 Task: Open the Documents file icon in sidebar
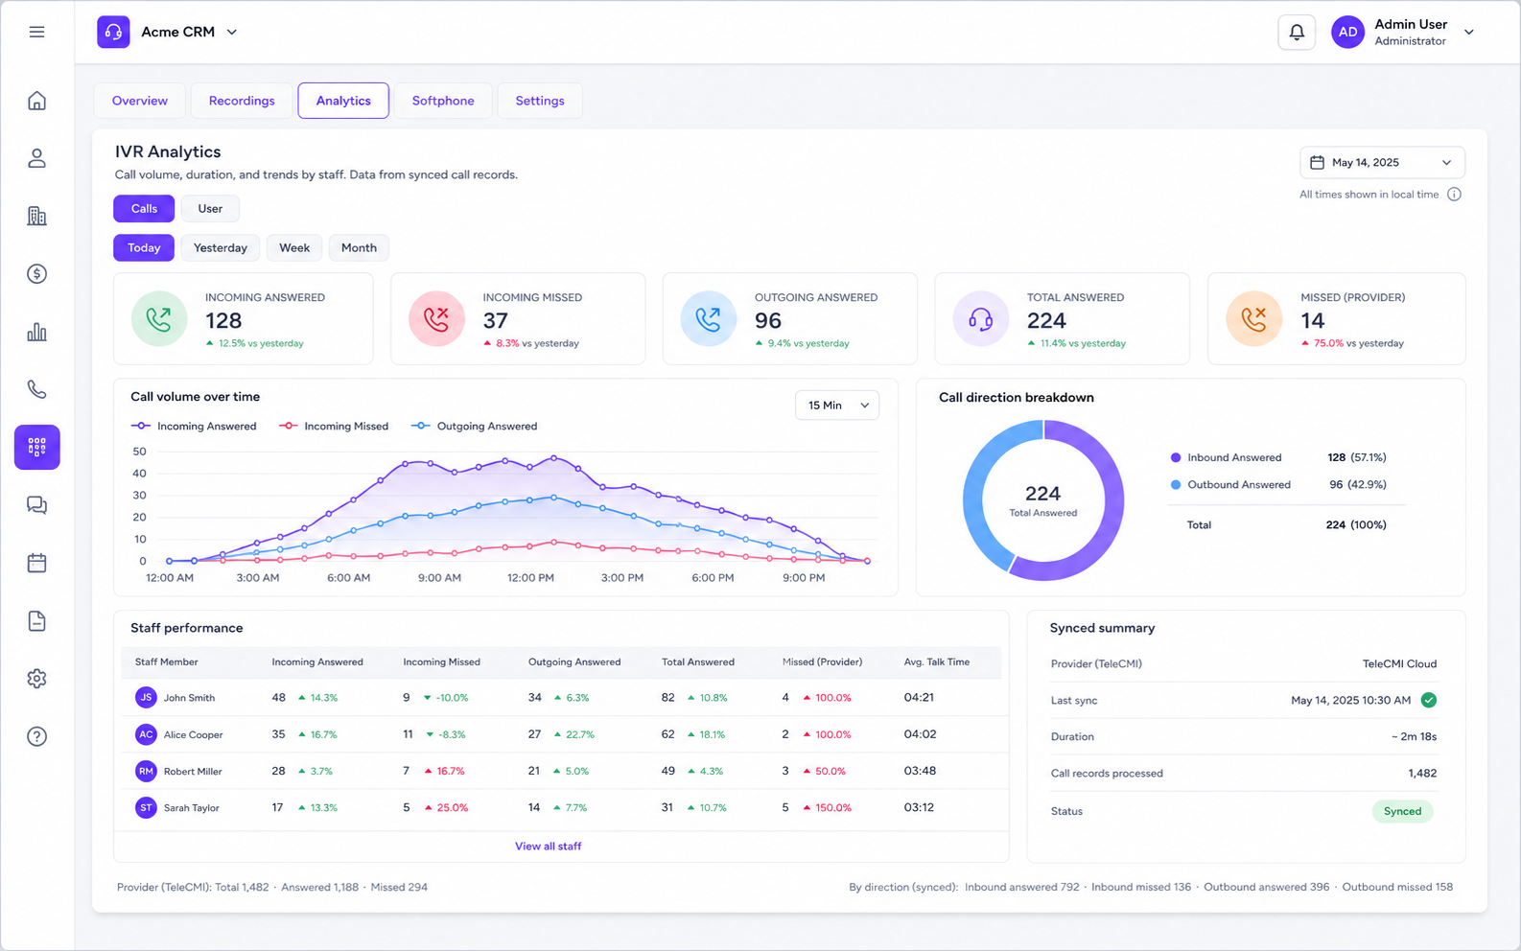click(36, 621)
